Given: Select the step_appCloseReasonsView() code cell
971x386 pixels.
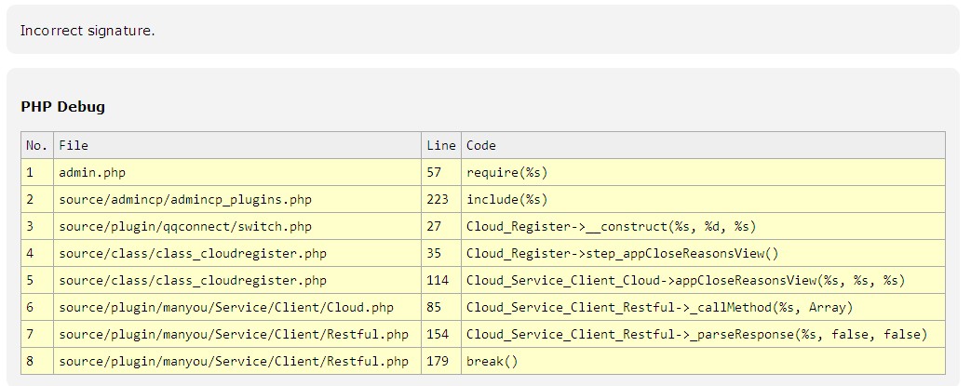Looking at the screenshot, I should 622,253.
